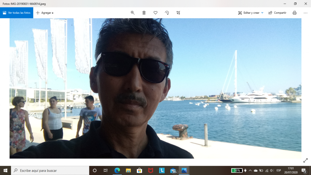Image resolution: width=311 pixels, height=175 pixels.
Task: Click the taskbar search field
Action: [x=50, y=170]
